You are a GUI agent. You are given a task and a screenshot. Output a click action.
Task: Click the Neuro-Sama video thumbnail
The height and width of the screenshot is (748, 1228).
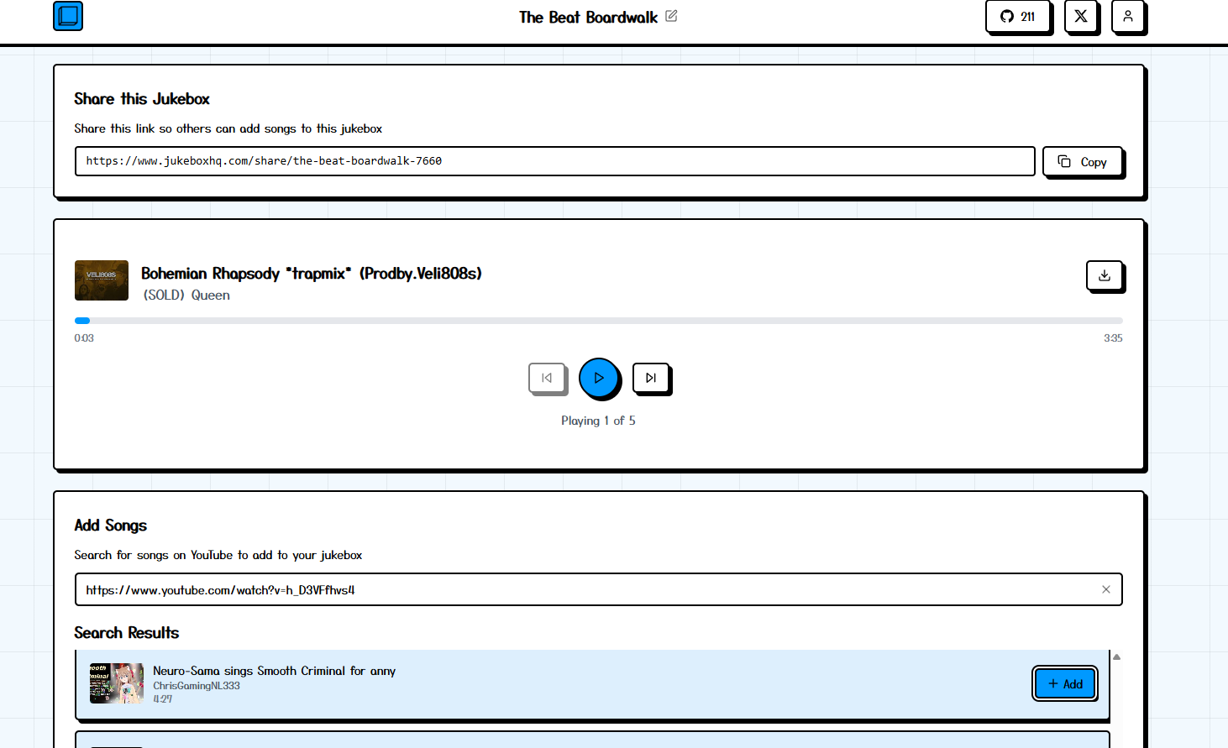[117, 683]
